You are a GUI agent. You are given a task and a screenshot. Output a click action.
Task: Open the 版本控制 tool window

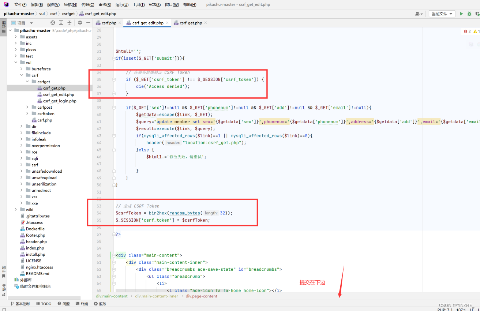point(20,304)
